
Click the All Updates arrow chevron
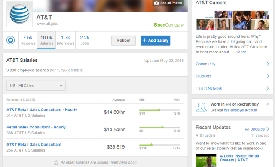[268, 129]
